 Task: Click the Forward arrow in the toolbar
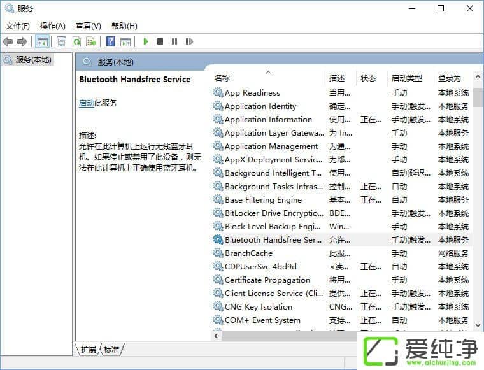(22, 41)
